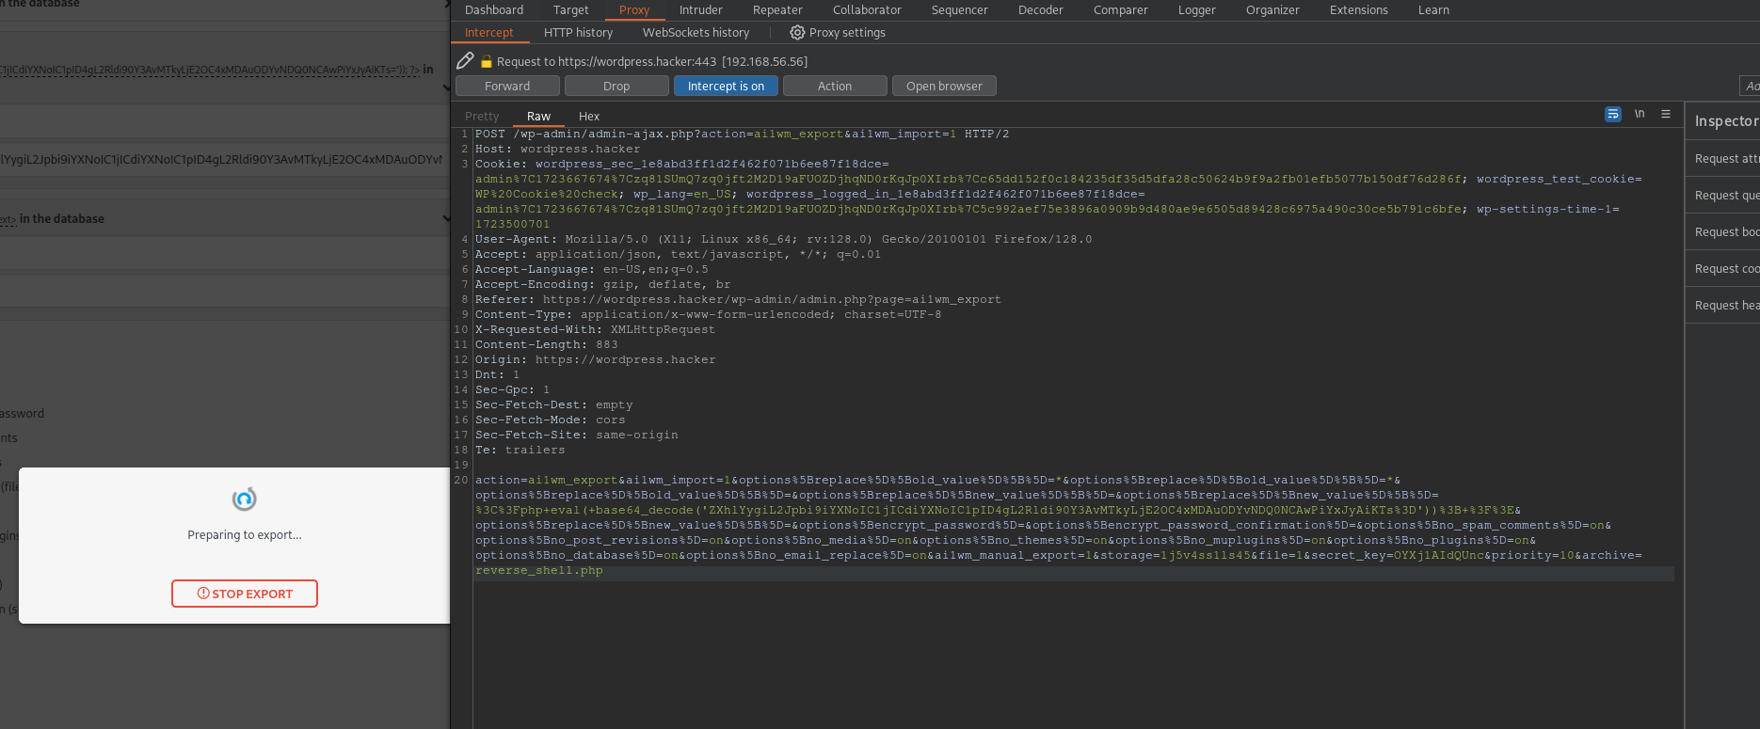This screenshot has width=1760, height=729.
Task: Open the message editor hamburger menu
Action: pos(1666,114)
